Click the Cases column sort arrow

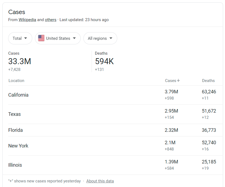point(178,80)
